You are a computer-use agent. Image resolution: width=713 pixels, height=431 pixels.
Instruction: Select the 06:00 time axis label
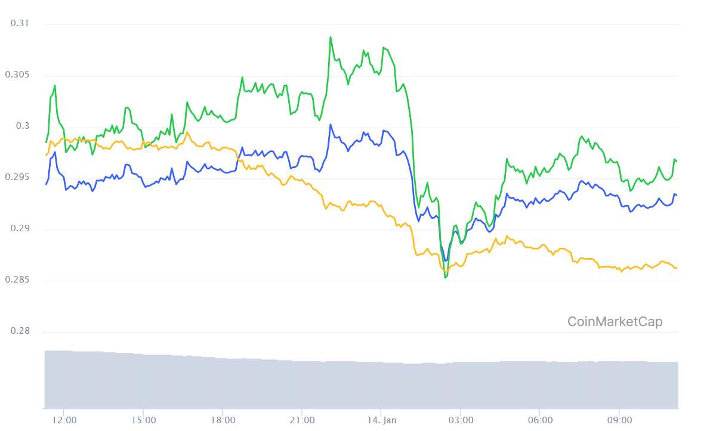(x=540, y=420)
